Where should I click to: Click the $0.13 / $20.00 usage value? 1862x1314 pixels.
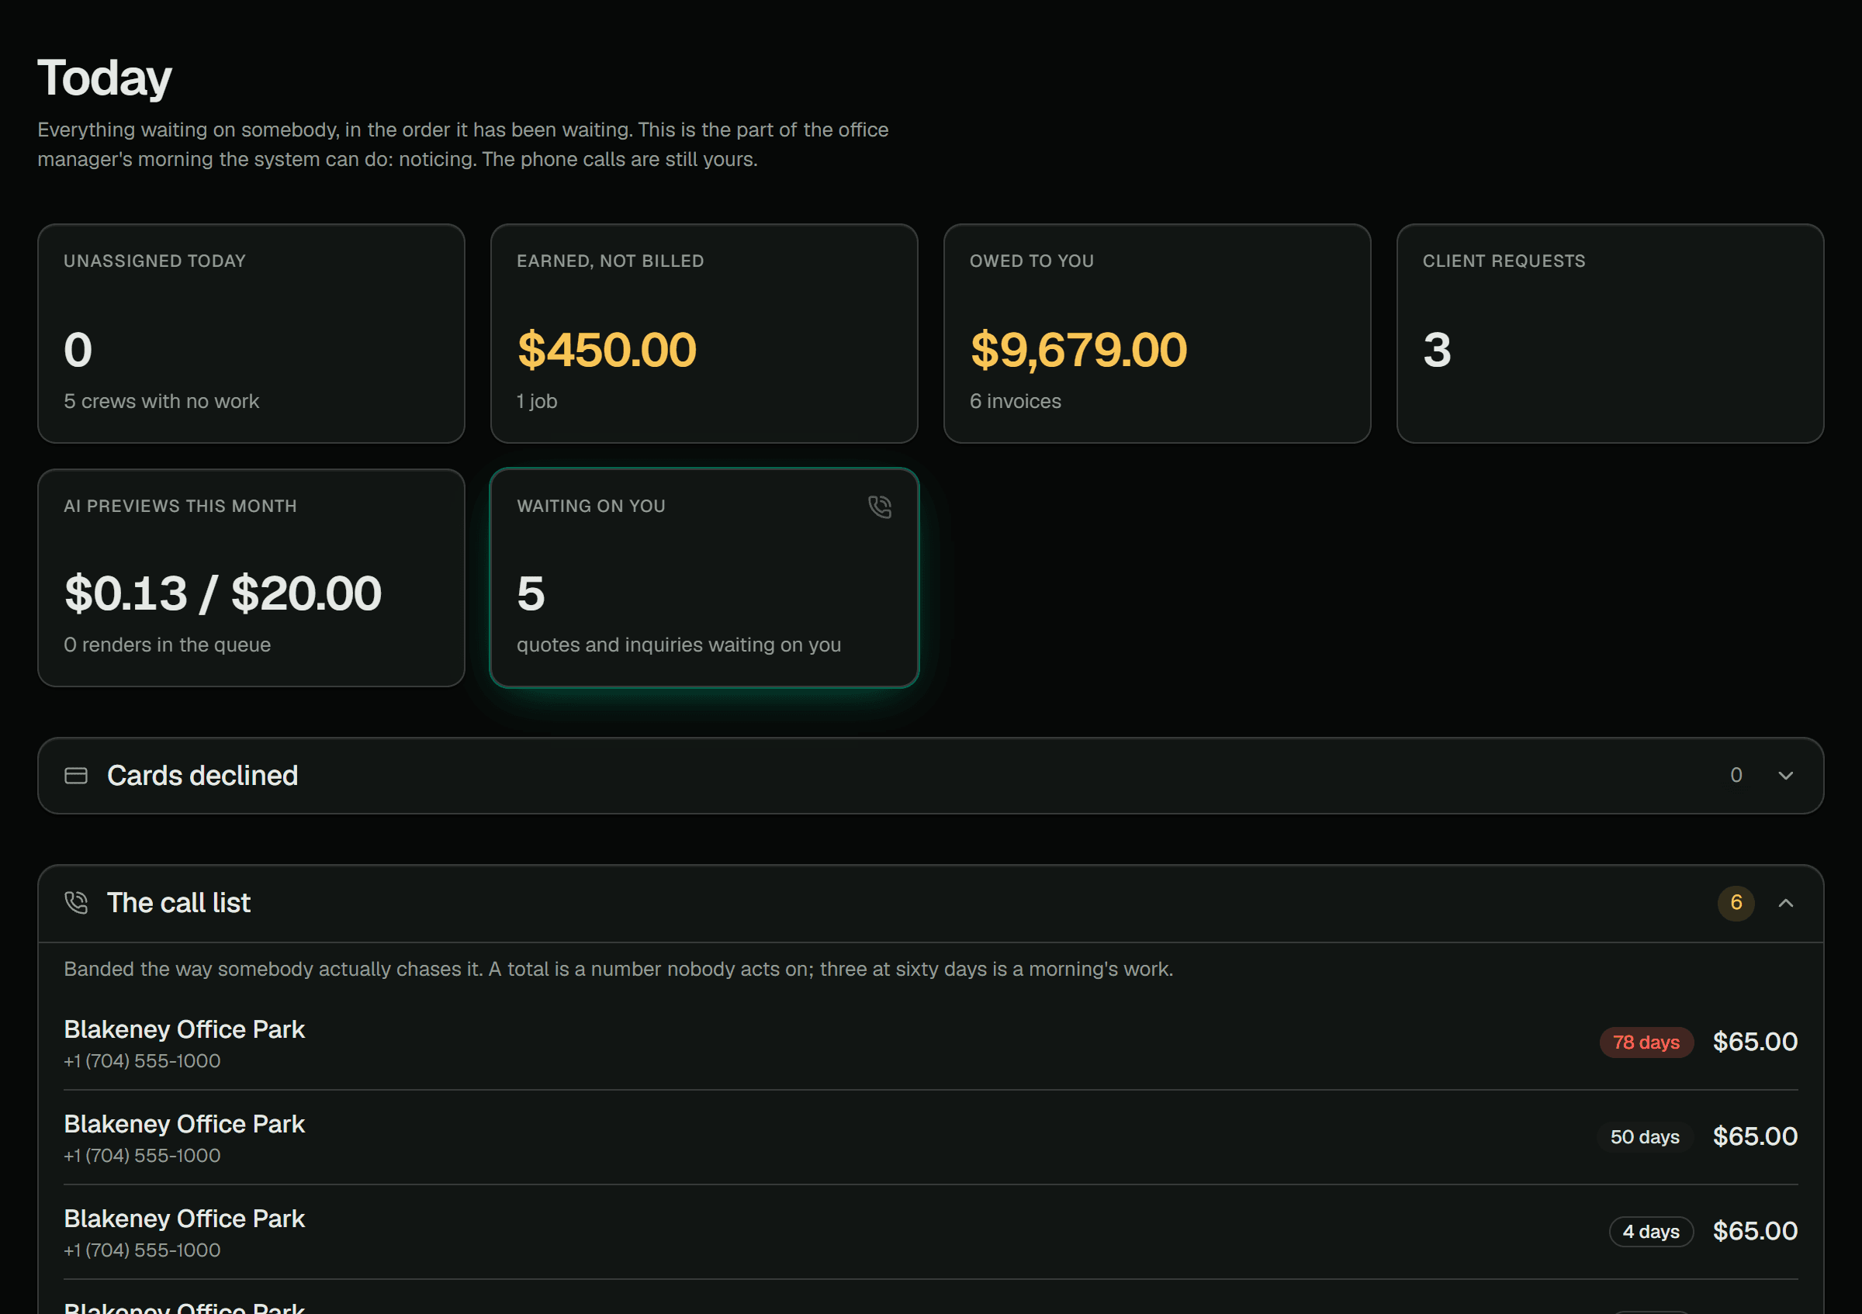[x=223, y=594]
